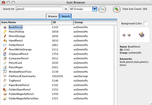Select the FolderMagnifyPencil name

[21, 94]
